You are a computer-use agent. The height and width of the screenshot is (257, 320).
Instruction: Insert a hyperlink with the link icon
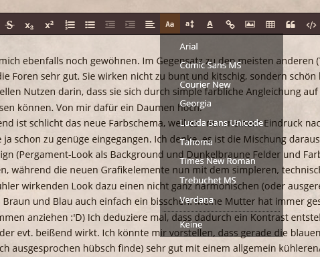click(230, 25)
